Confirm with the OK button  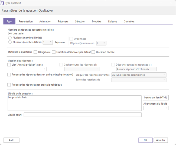(145, 140)
